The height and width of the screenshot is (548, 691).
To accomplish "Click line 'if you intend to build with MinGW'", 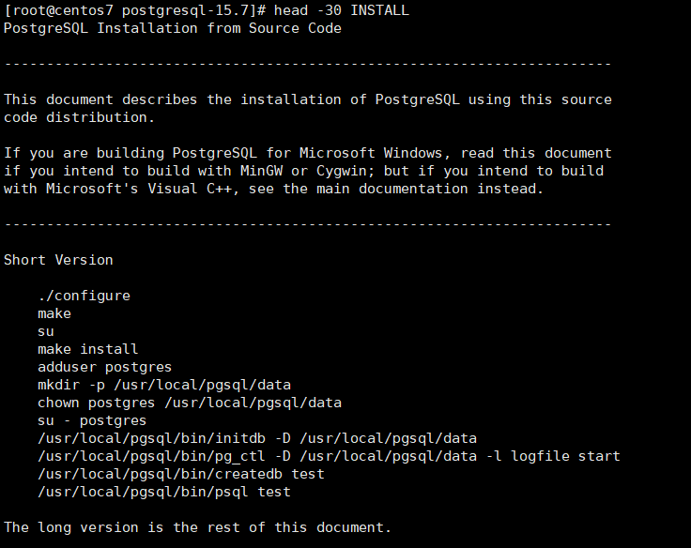I will click(303, 171).
